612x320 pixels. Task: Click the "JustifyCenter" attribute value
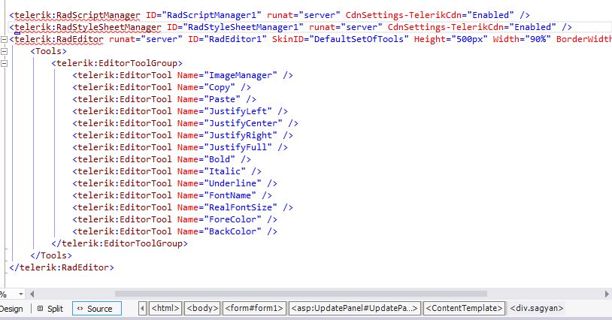243,123
